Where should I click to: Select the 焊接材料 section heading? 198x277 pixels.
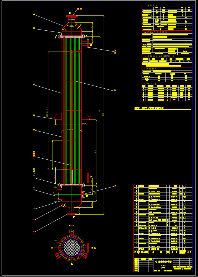pos(150,69)
